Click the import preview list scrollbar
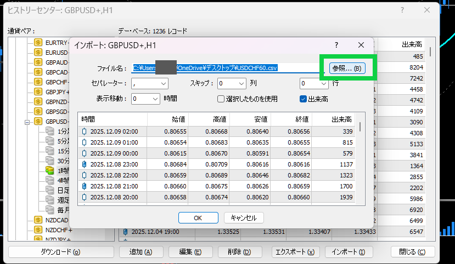The height and width of the screenshot is (264, 455). tap(360, 164)
